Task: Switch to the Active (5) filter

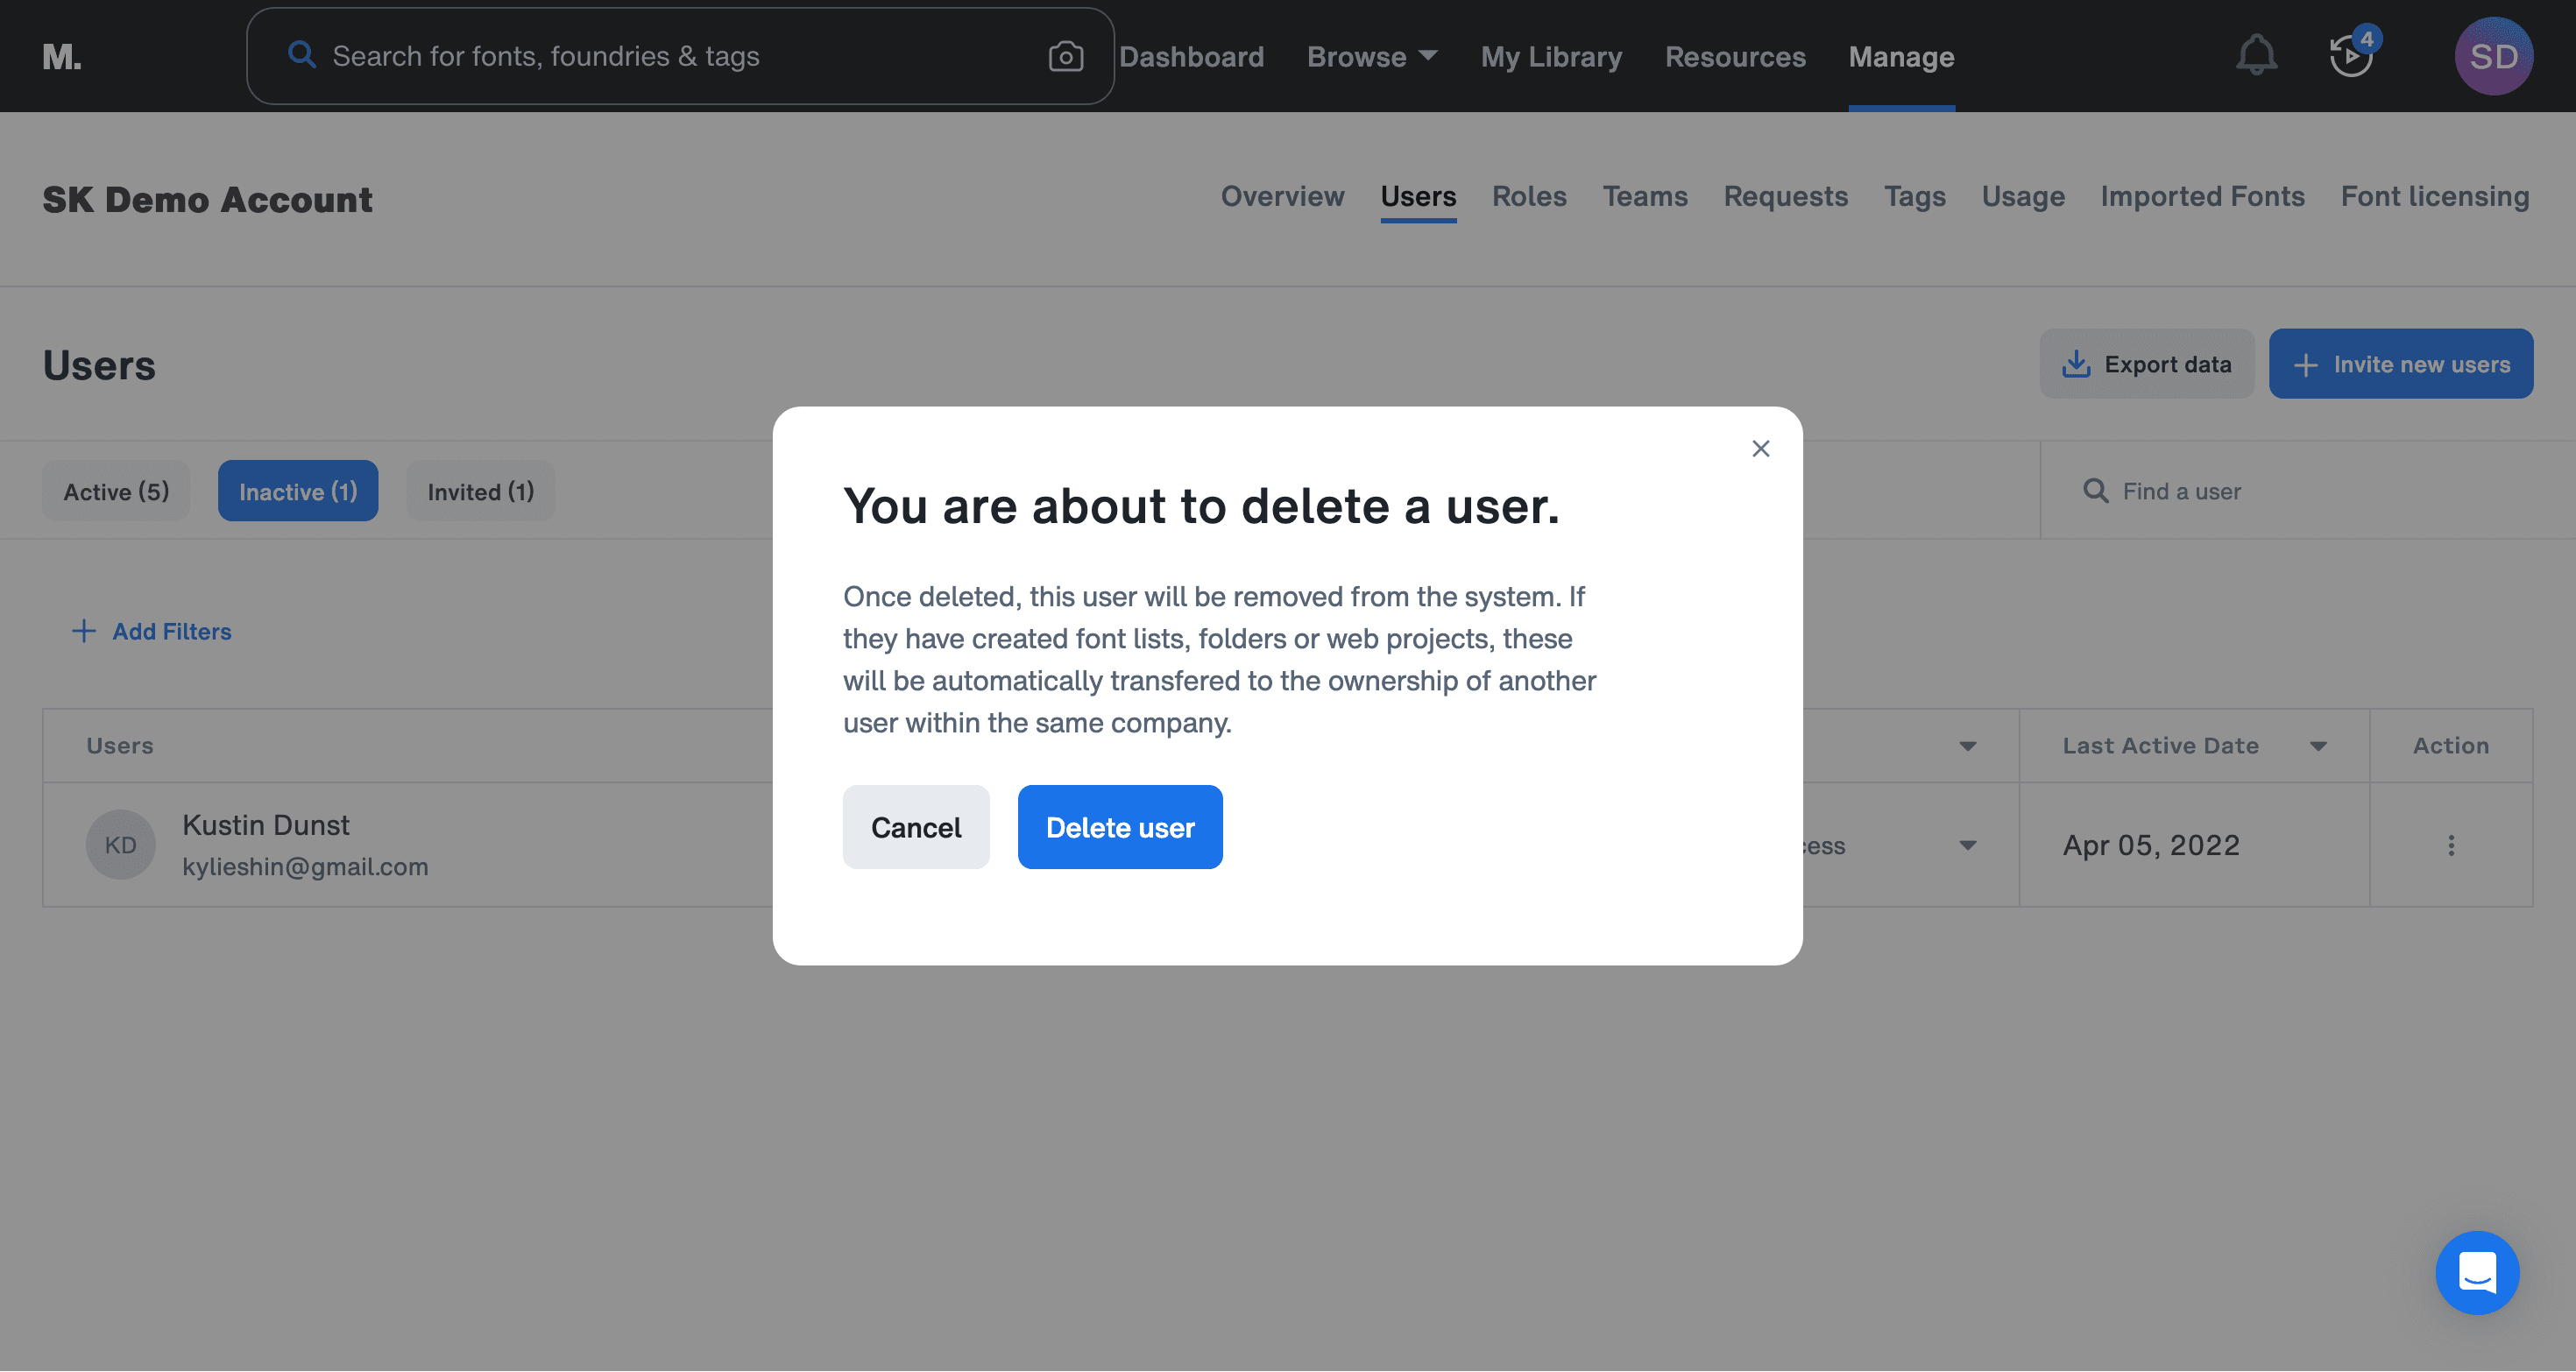Action: [116, 491]
